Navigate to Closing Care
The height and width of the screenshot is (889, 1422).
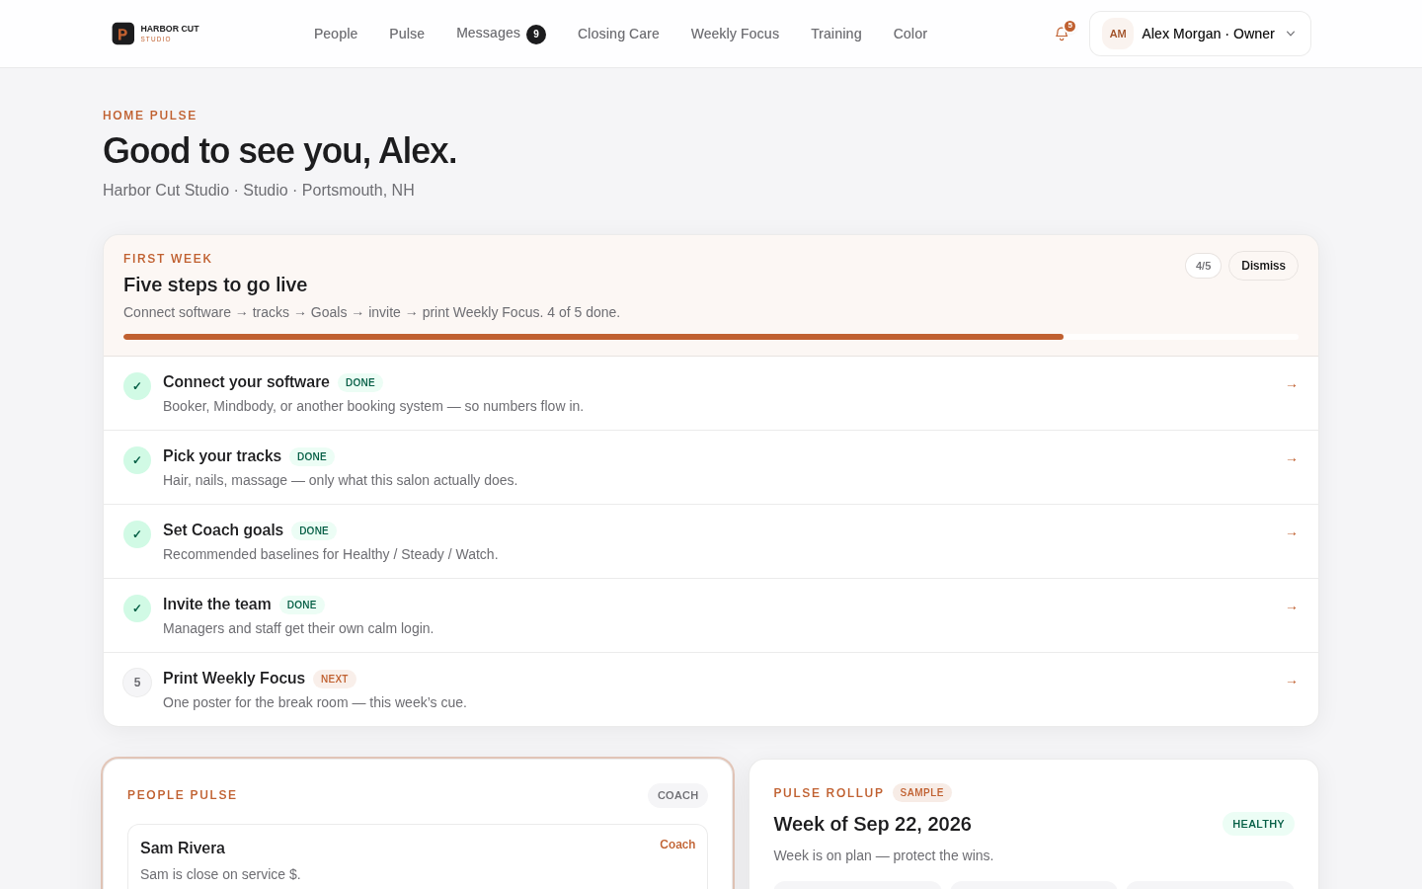click(618, 34)
